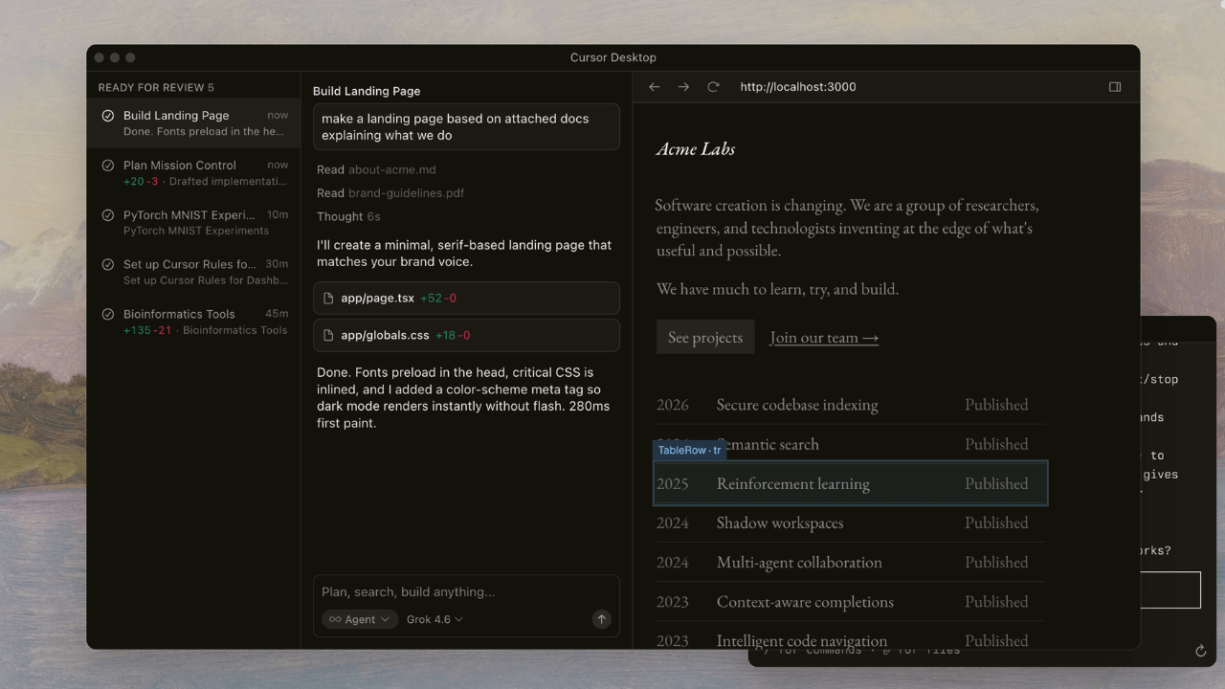Select the PyTorch MNIST Experiments task
This screenshot has width=1225, height=689.
[x=194, y=223]
